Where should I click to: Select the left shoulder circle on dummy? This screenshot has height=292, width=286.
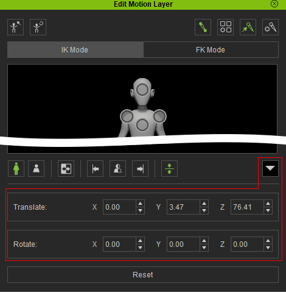click(160, 116)
